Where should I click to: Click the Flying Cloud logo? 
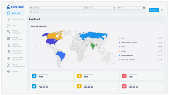pos(15,7)
